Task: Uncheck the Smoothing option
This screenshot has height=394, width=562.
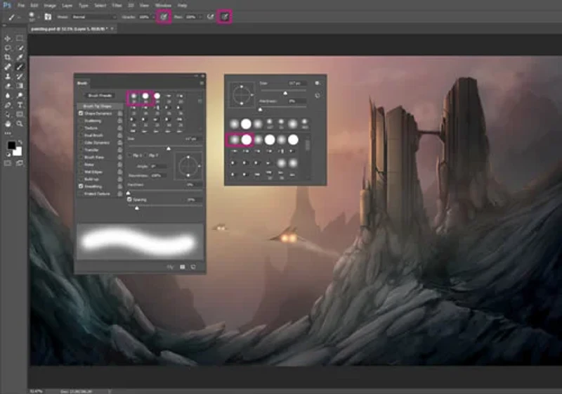Action: [x=81, y=186]
